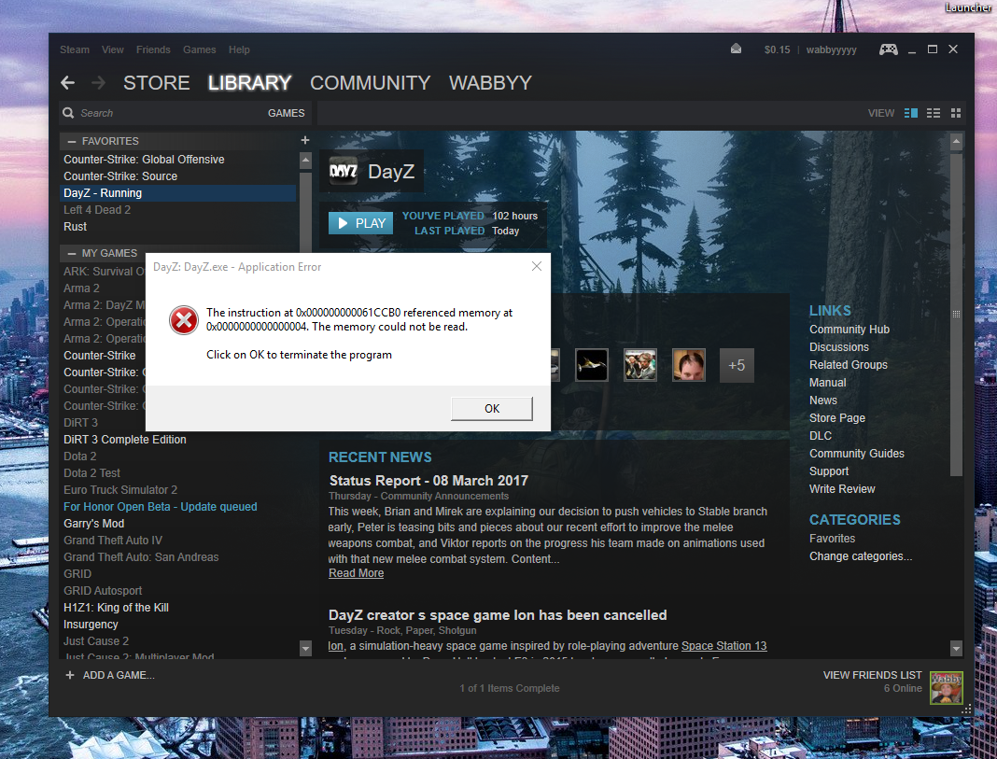Viewport: 997px width, 759px height.
Task: Open the wabbyyyyy account dropdown
Action: (x=831, y=49)
